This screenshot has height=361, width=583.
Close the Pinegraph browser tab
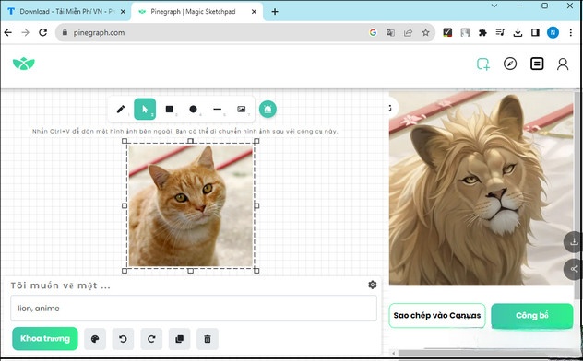pos(254,12)
